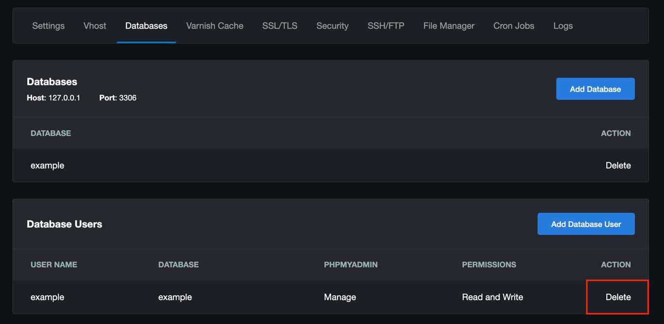Delete the example database
This screenshot has width=664, height=324.
(618, 165)
